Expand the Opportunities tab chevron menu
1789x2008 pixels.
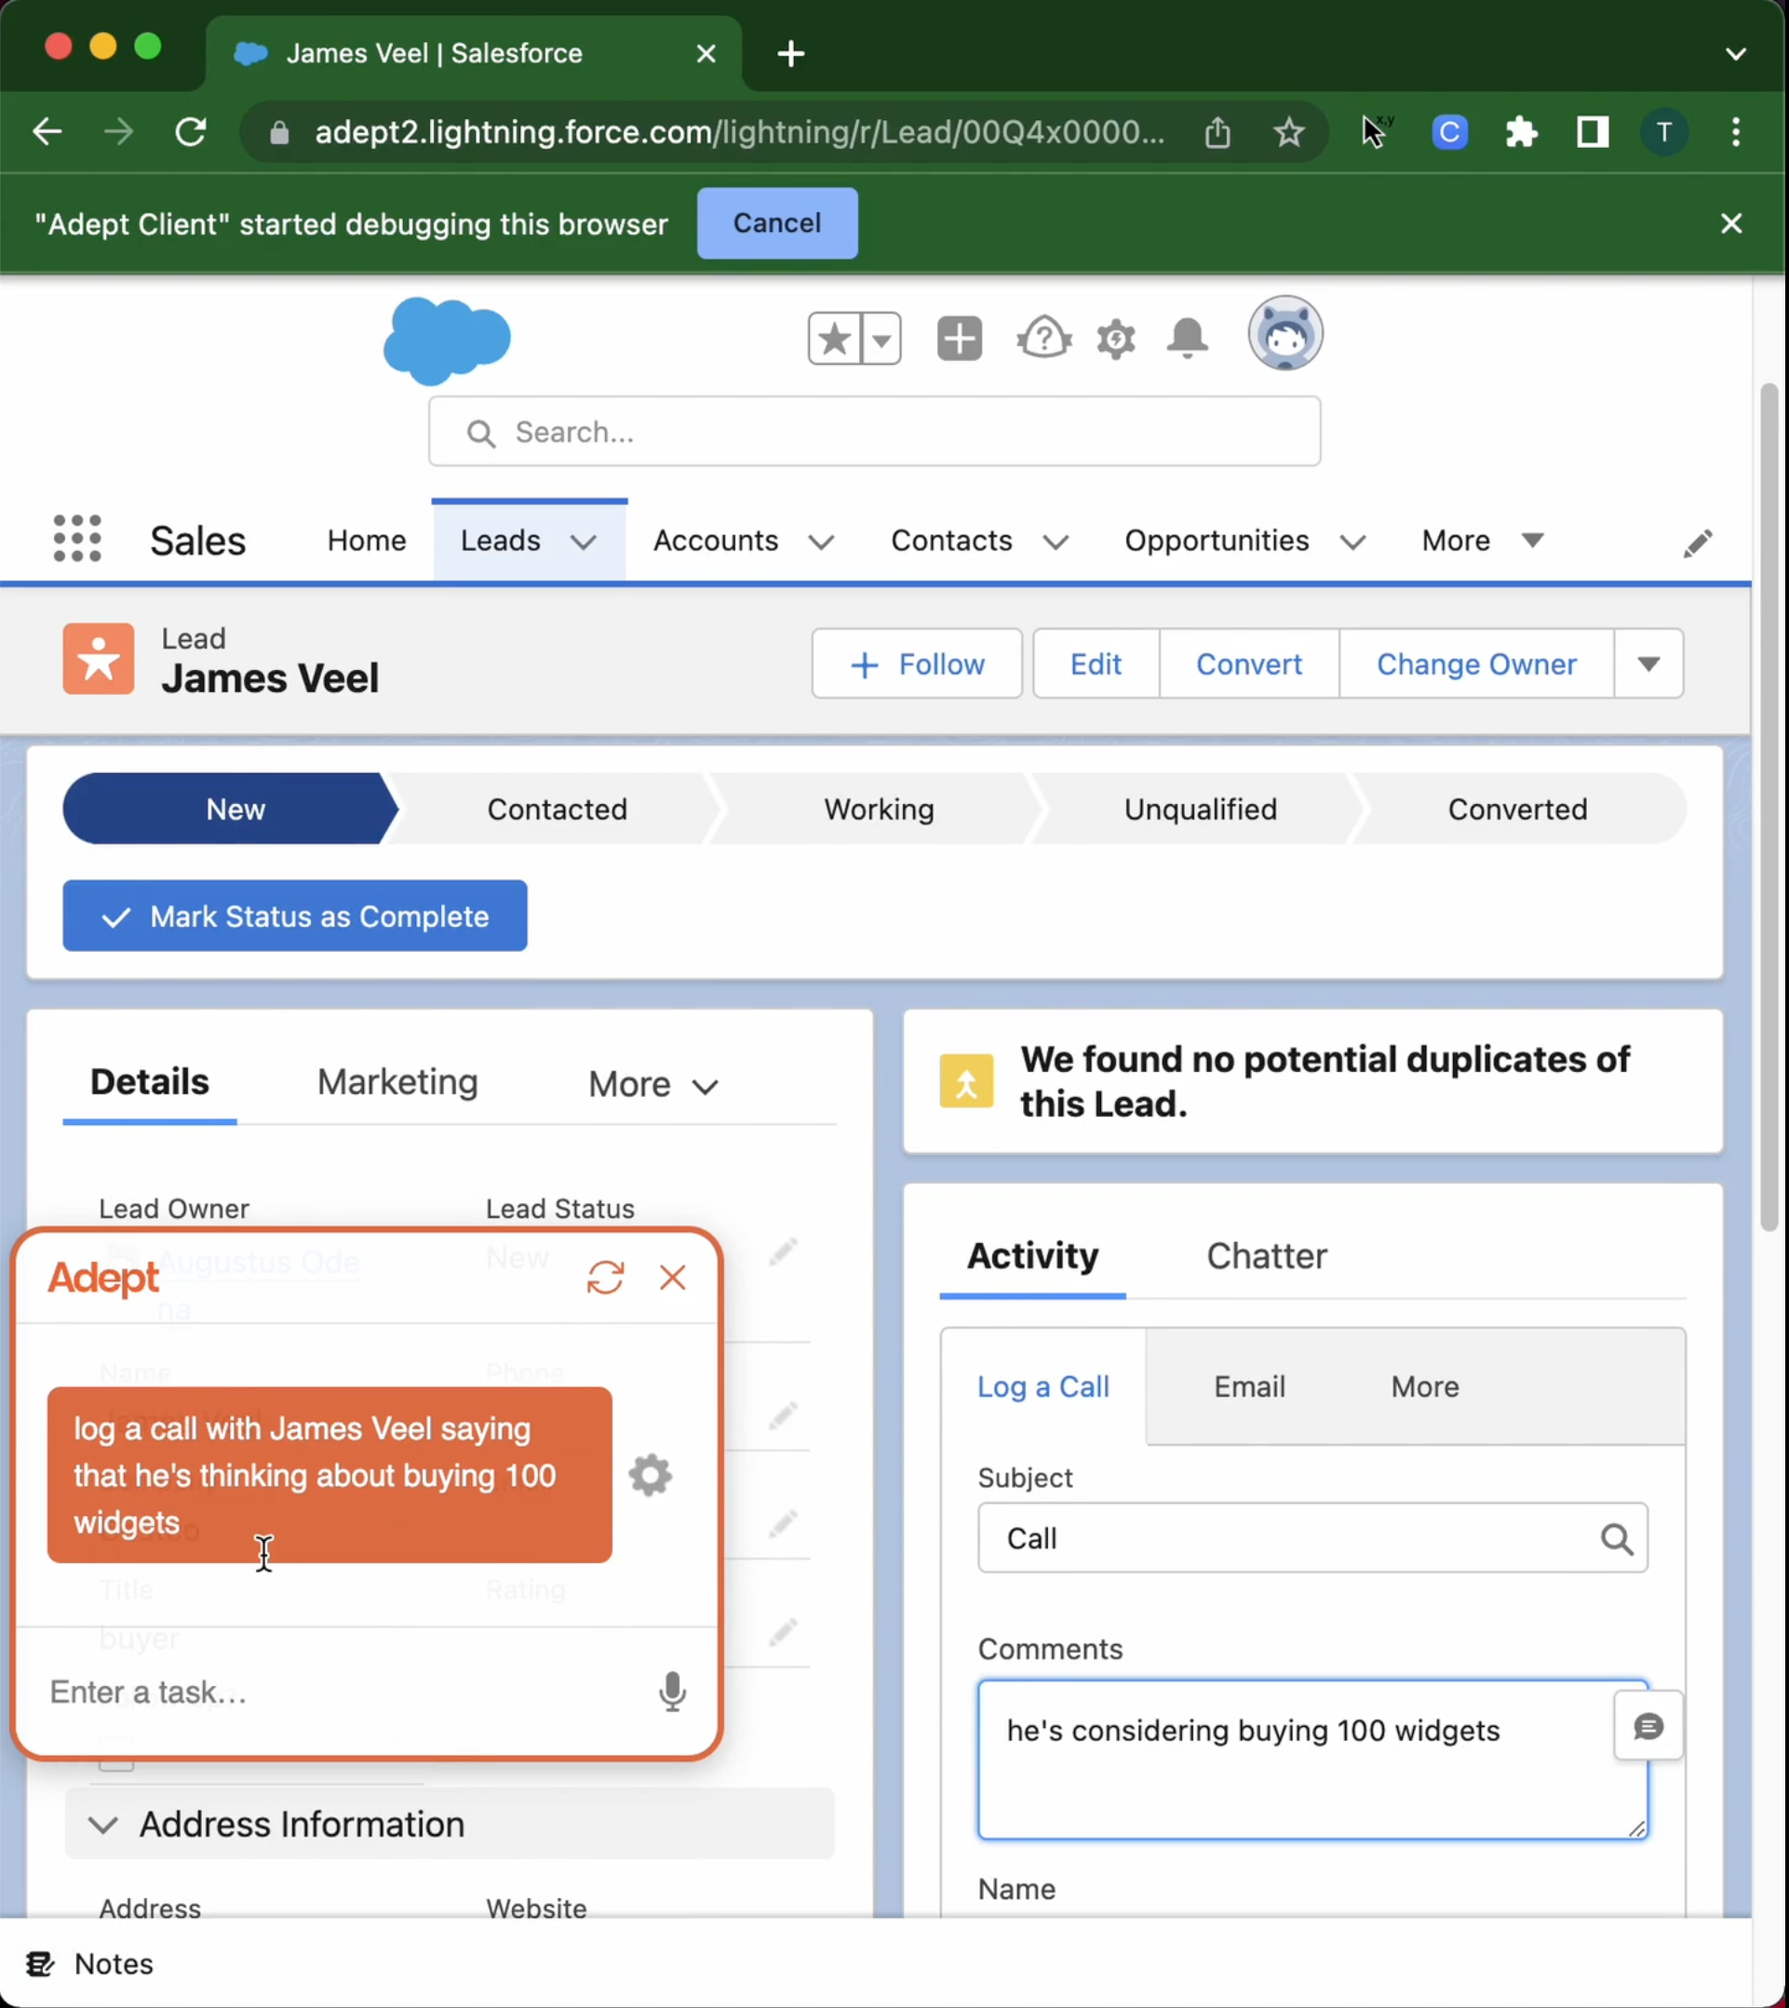(1352, 542)
